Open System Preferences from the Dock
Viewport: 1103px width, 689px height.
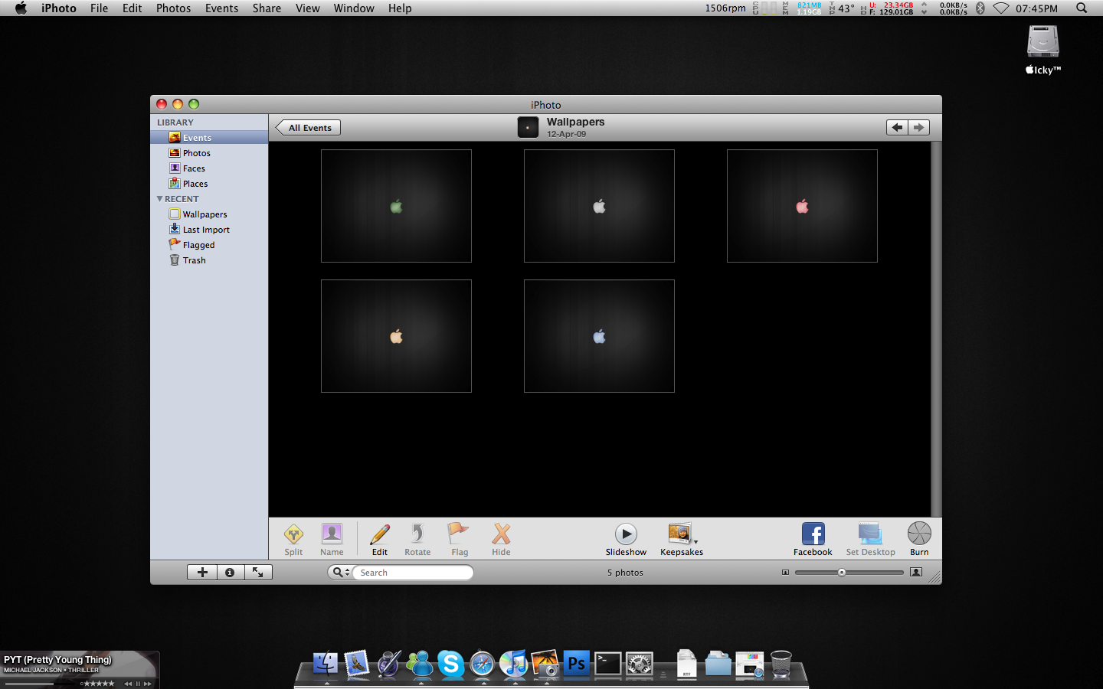640,664
